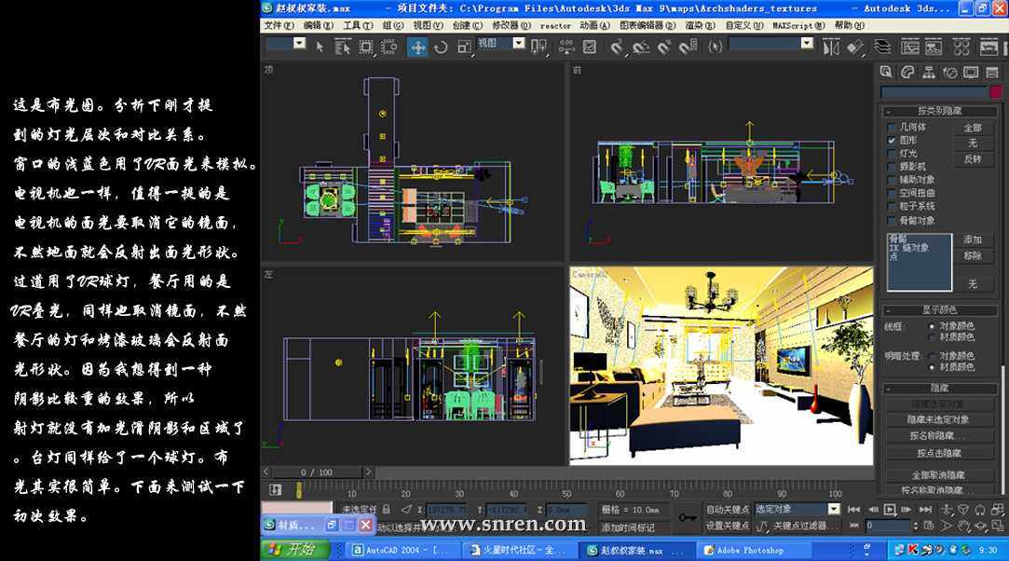Expand the 选定对象 key filter dropdown
This screenshot has width=1009, height=561.
834,509
